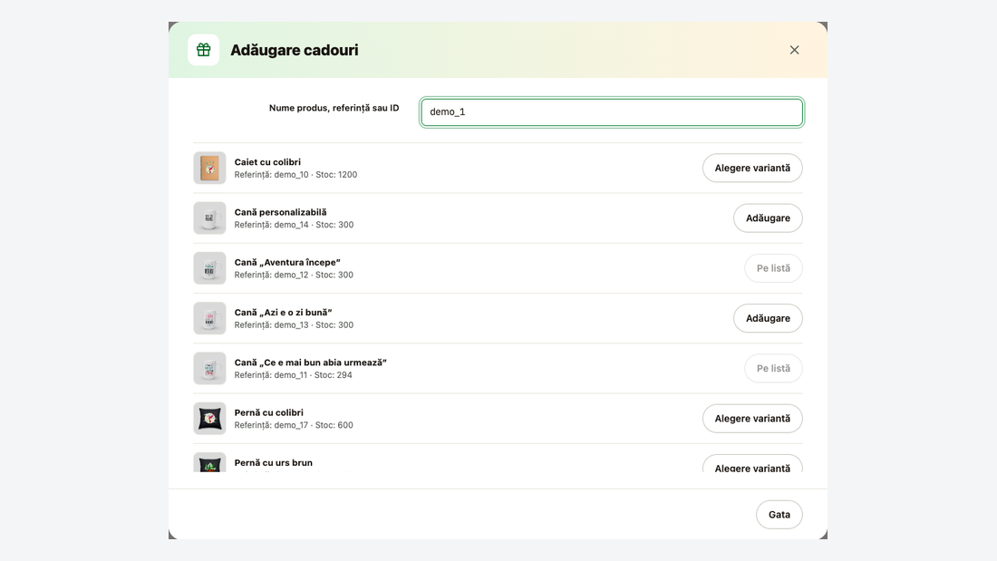Screen dimensions: 997x561
Task: Select the product name Cană „Aventura începe”
Action: pyautogui.click(x=287, y=262)
